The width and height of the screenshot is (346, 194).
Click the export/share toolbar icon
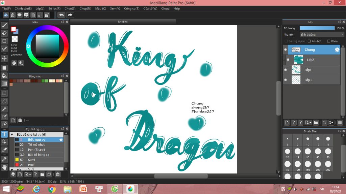point(13,15)
